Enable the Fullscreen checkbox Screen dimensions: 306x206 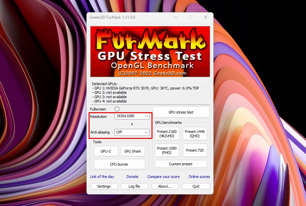[117, 109]
